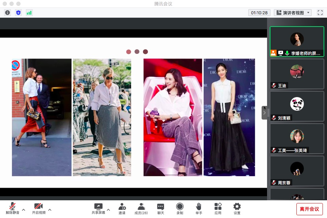Toggle 开启视频 camera button

point(38,208)
